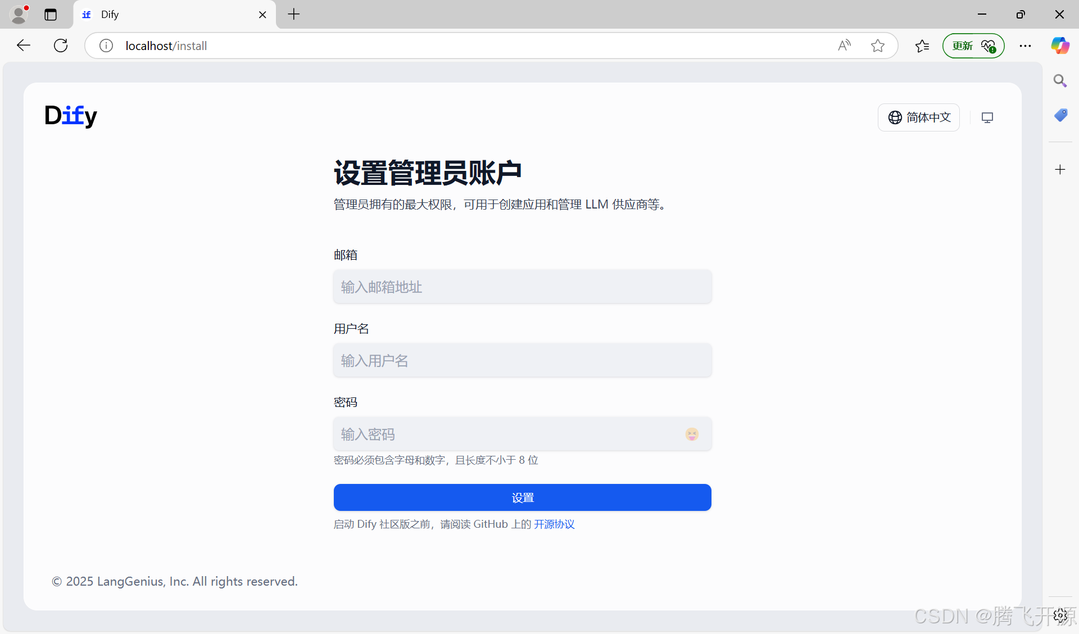Open Edge sidebar search icon

1060,81
